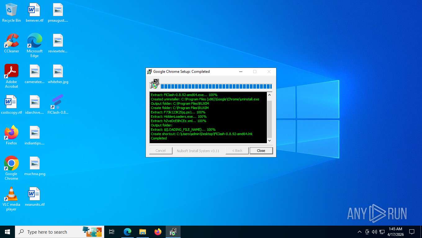Viewport: 422px width, 238px height.
Task: Click the 'Completed' log line
Action: point(159,138)
